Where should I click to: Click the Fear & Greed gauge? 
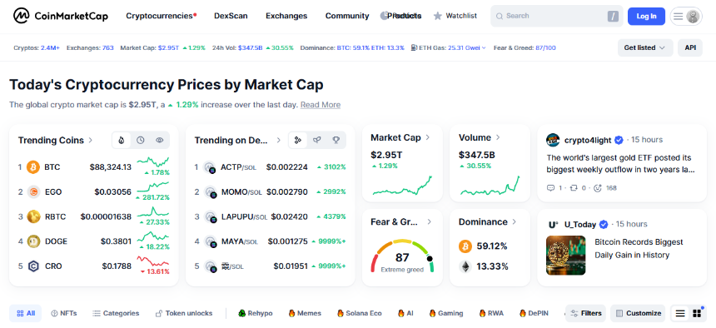pyautogui.click(x=402, y=256)
